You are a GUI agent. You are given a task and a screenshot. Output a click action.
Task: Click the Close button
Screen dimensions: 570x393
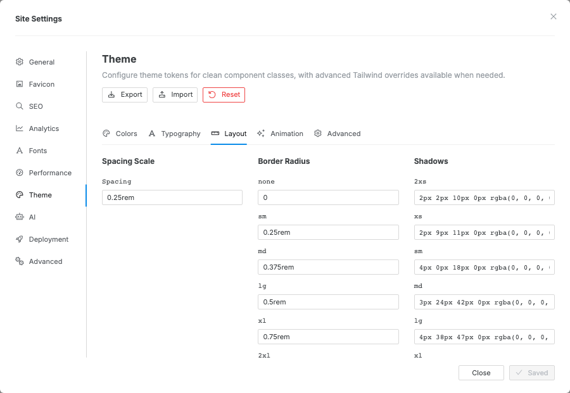(481, 373)
